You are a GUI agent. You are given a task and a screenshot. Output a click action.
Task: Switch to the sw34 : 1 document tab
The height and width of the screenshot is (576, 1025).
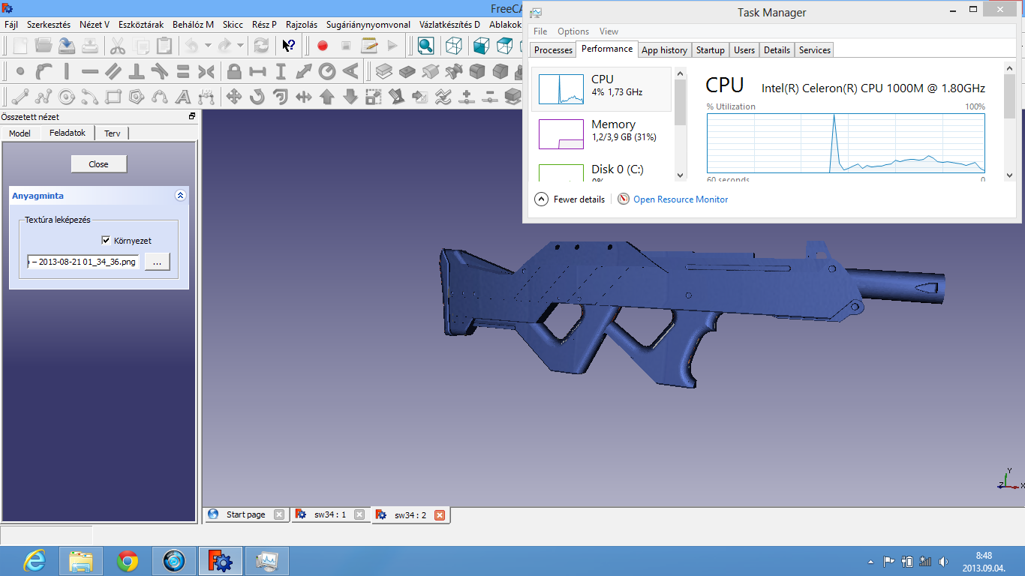(x=330, y=514)
